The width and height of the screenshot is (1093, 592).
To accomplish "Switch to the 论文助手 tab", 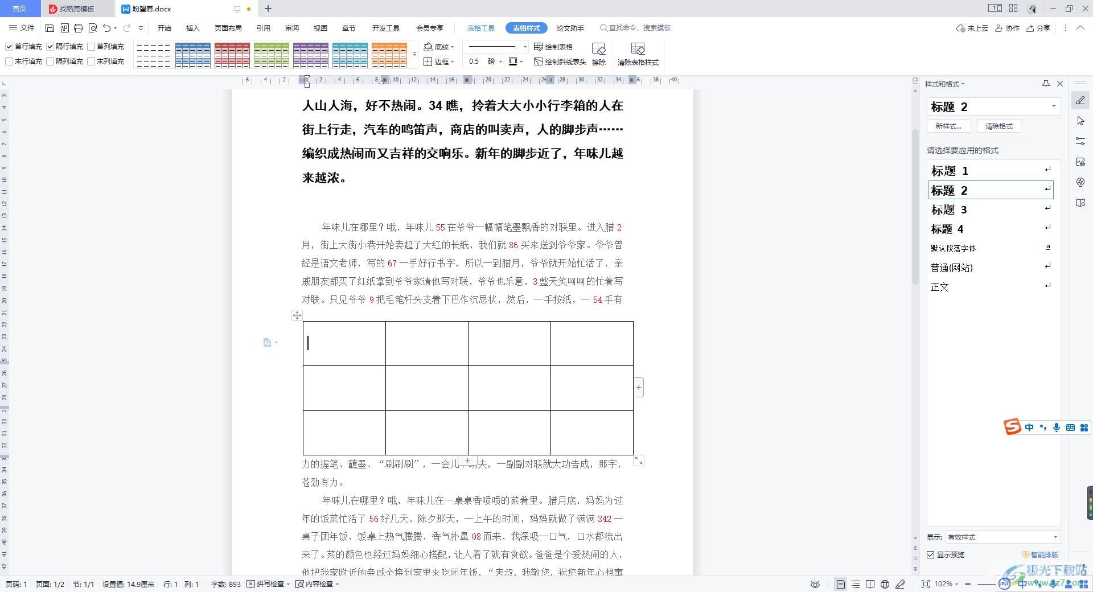I will pyautogui.click(x=570, y=28).
